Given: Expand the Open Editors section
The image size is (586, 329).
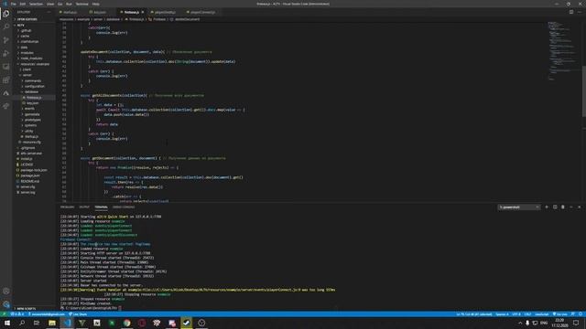Looking at the screenshot, I should [x=27, y=19].
